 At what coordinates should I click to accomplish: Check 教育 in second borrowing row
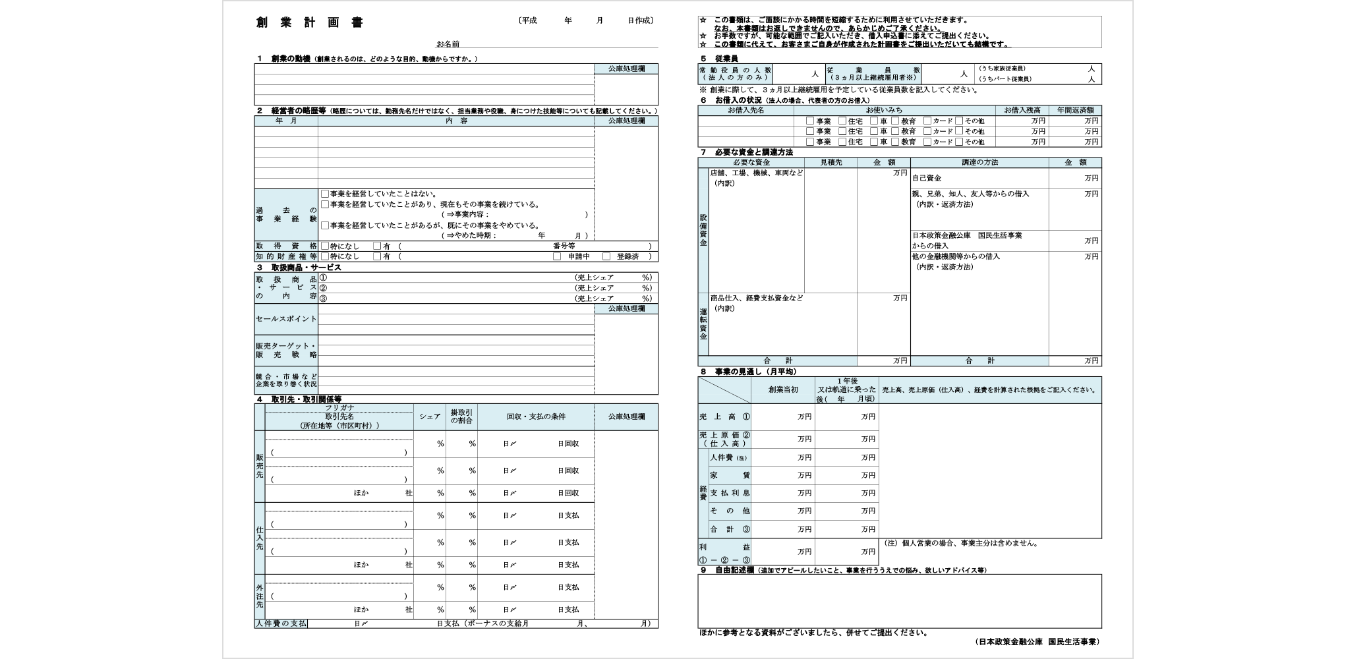point(895,131)
